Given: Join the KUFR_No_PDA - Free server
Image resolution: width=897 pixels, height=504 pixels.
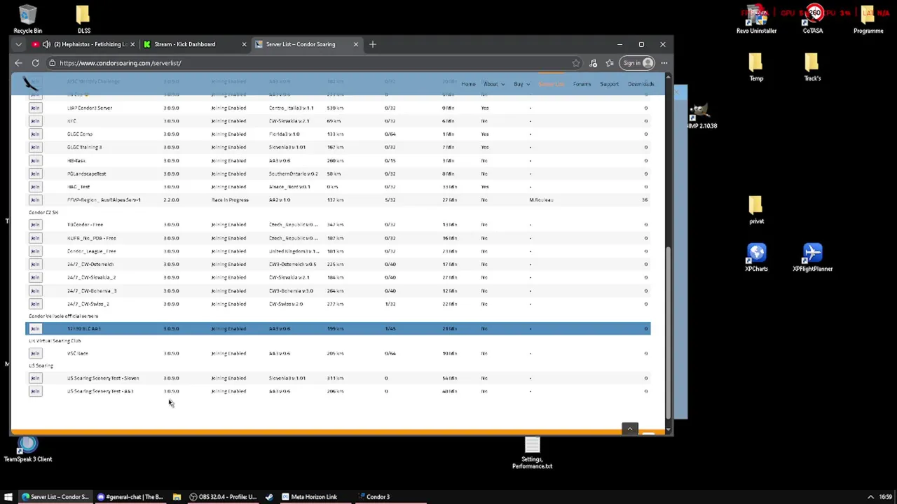Looking at the screenshot, I should pos(35,238).
